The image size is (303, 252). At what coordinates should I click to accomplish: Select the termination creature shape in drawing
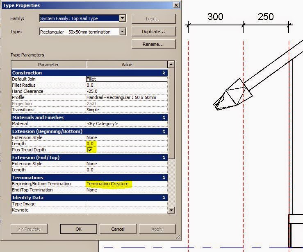[x=233, y=94]
